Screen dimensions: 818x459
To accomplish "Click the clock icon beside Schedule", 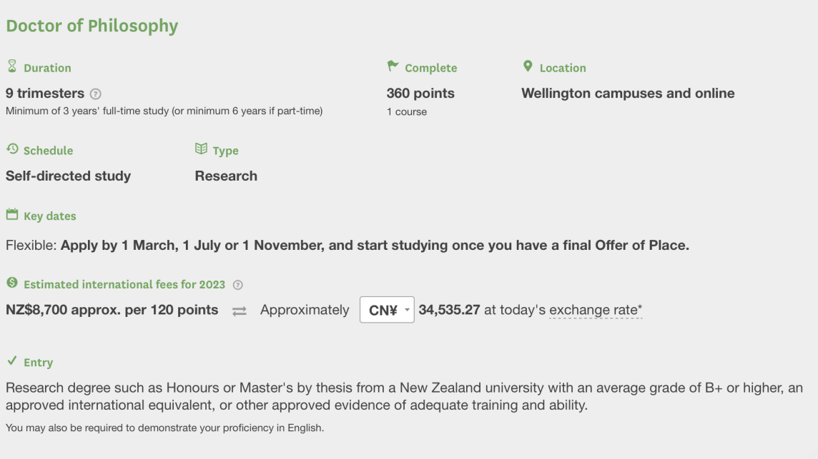I will (x=12, y=149).
